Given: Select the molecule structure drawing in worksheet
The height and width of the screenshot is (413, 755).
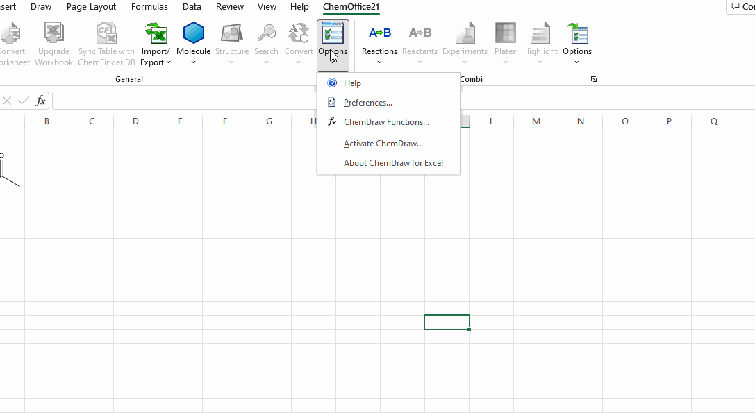Looking at the screenshot, I should point(8,170).
